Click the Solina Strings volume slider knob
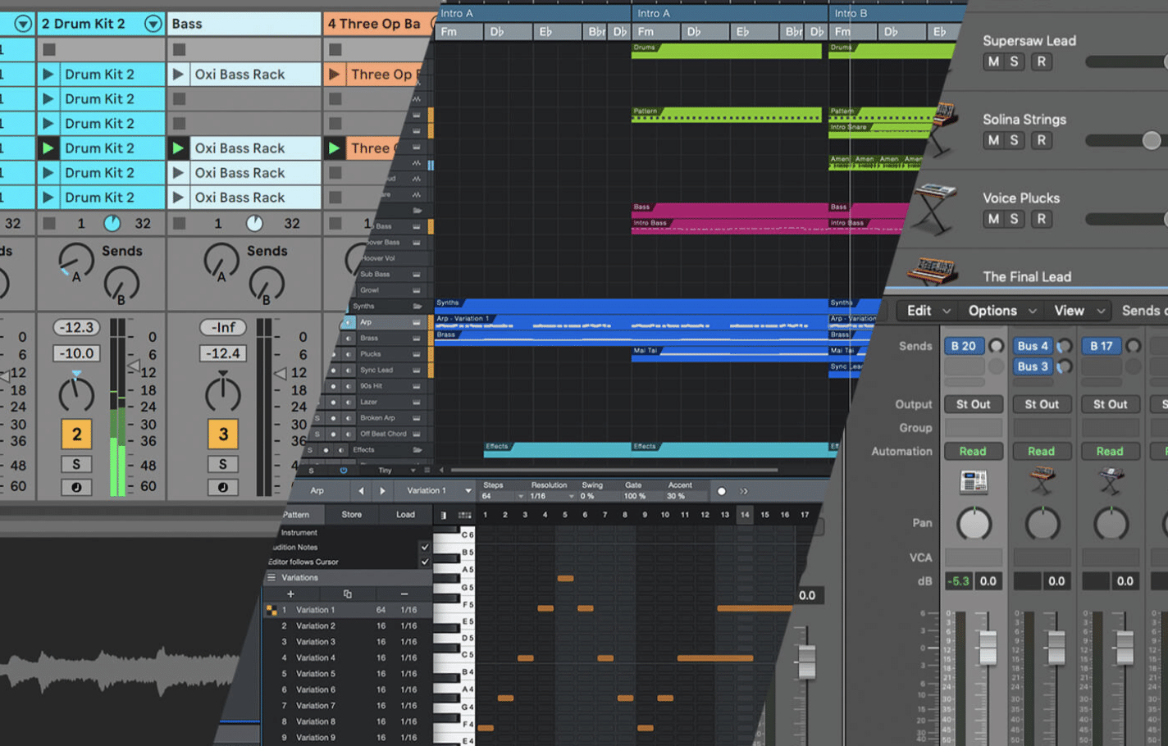This screenshot has height=746, width=1168. tap(1152, 140)
